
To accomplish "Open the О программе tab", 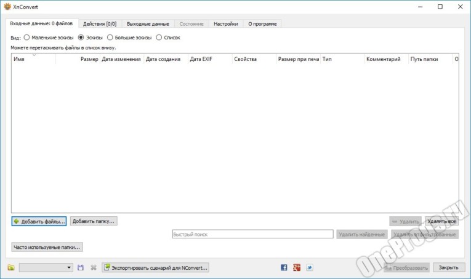I will (262, 24).
